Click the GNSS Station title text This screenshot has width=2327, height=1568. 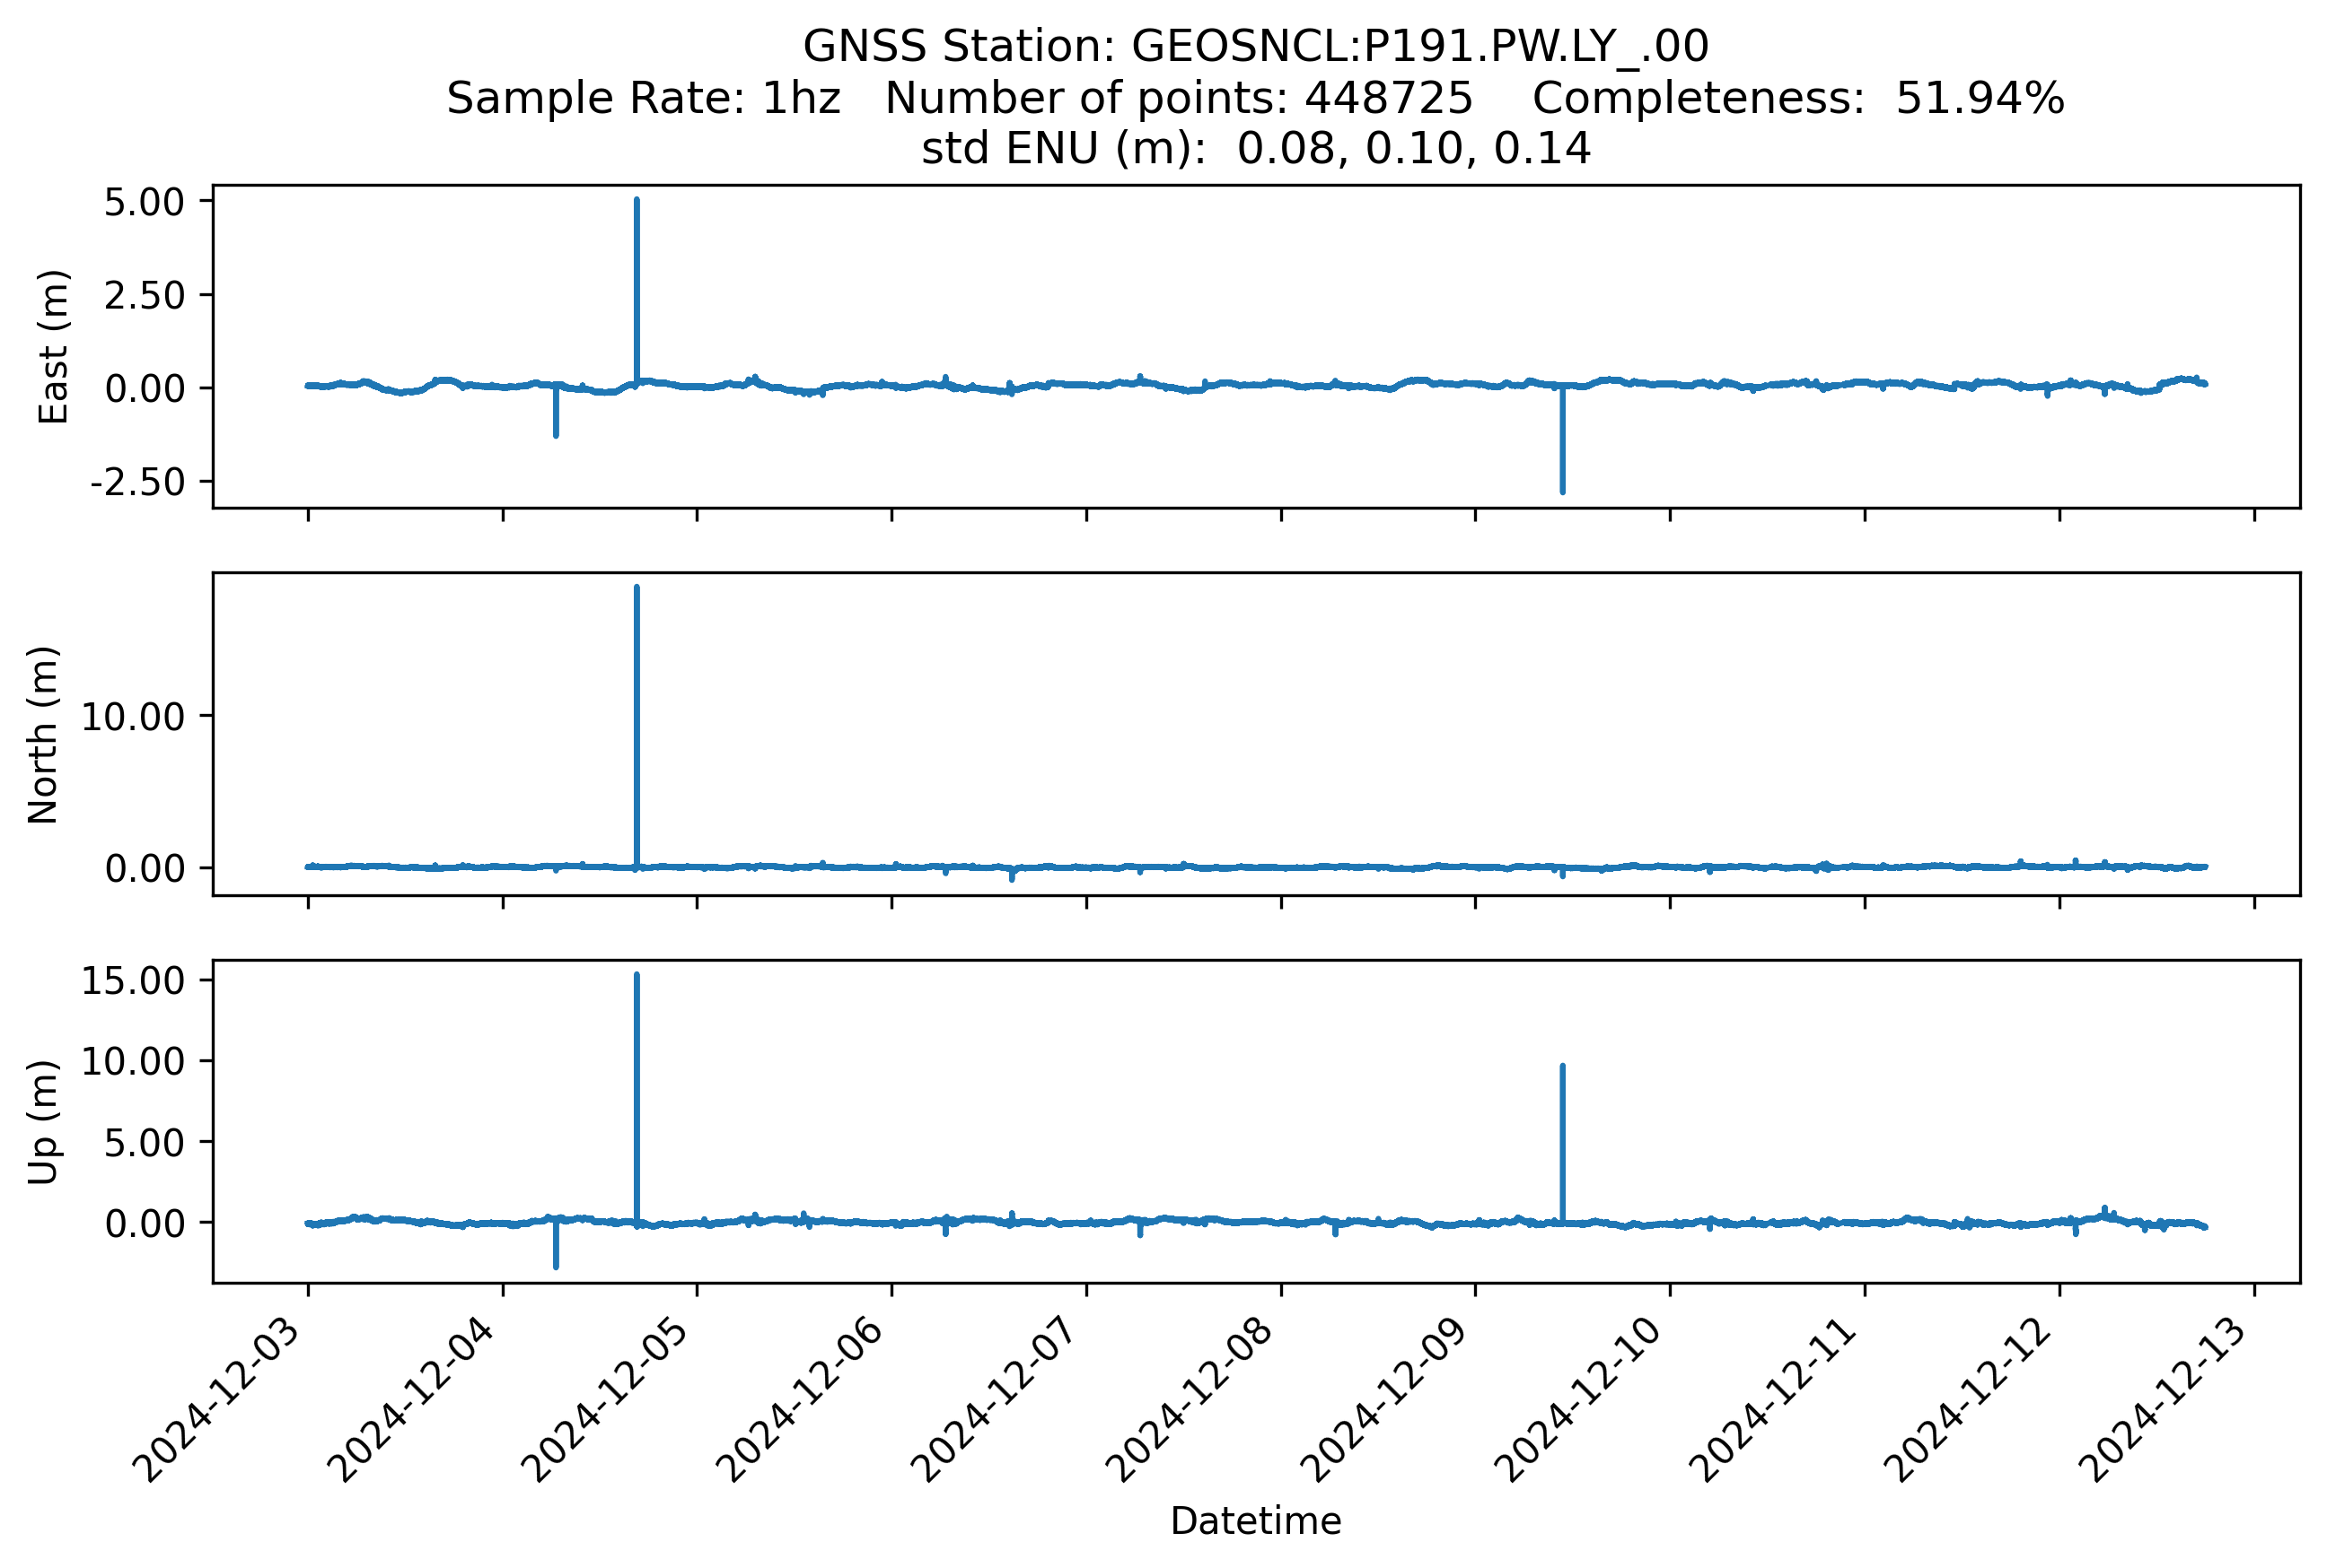pyautogui.click(x=1255, y=46)
